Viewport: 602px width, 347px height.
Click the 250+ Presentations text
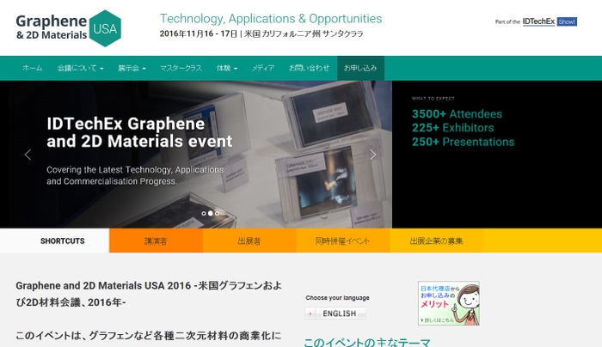pos(463,142)
